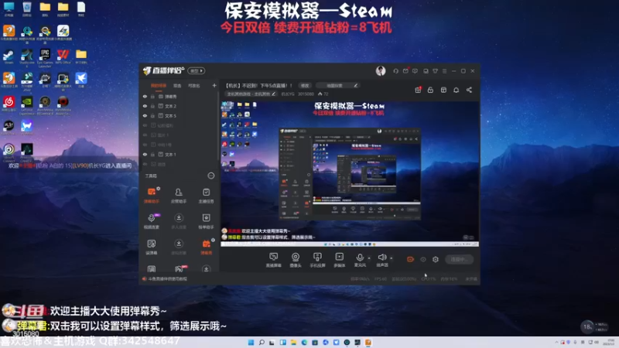Open the 主播任务 tool icon

click(x=206, y=195)
